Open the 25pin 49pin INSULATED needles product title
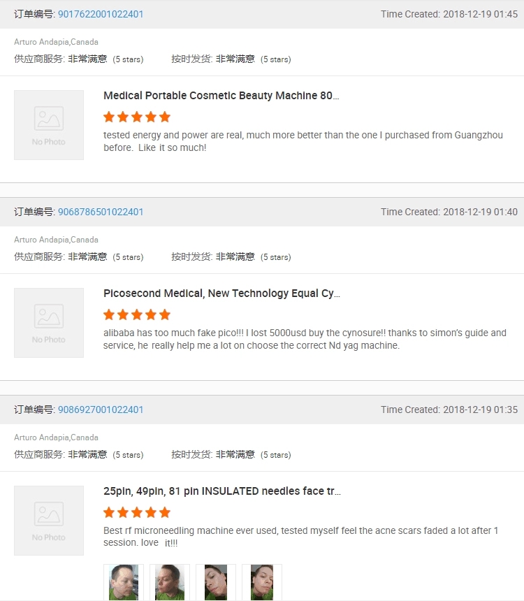The image size is (524, 601). [x=222, y=491]
